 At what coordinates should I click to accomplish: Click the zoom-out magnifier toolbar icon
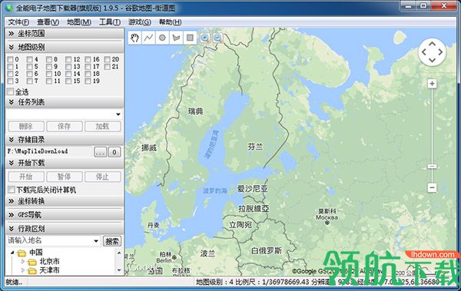(x=218, y=38)
